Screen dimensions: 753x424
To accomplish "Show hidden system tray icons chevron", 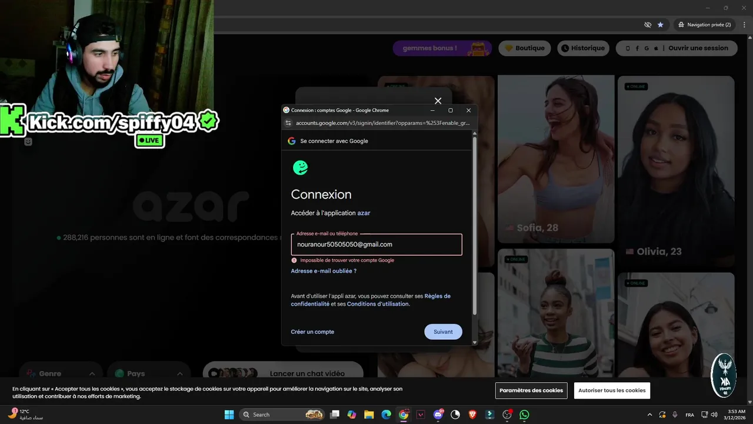I will pos(649,415).
